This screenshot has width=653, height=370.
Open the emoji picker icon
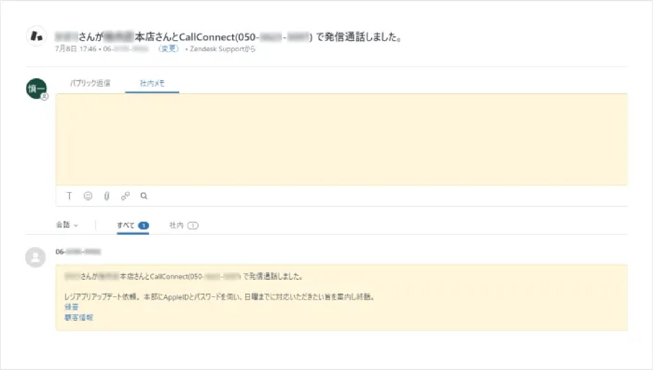tap(88, 196)
